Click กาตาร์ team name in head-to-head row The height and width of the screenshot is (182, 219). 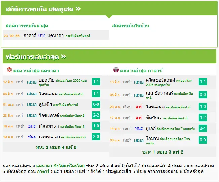30,35
